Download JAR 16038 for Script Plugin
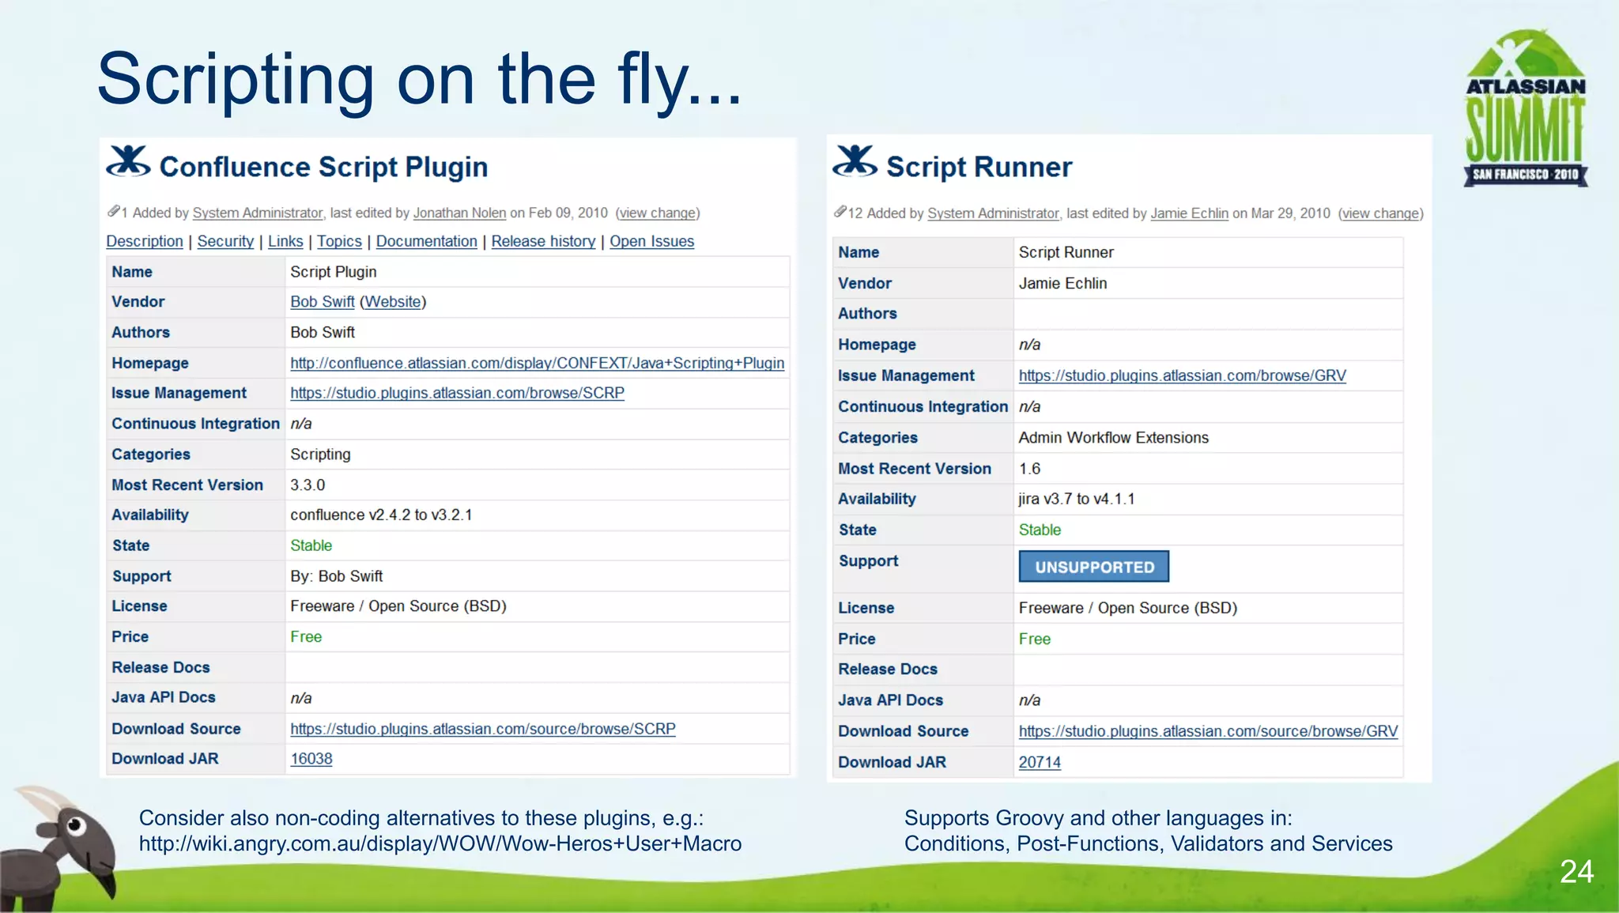Screen dimensions: 1619x913 pyautogui.click(x=311, y=759)
